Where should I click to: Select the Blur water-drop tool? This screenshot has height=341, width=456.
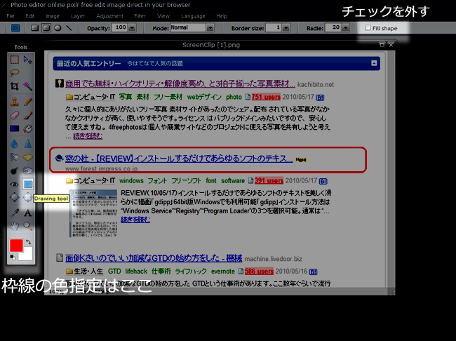pos(15,144)
